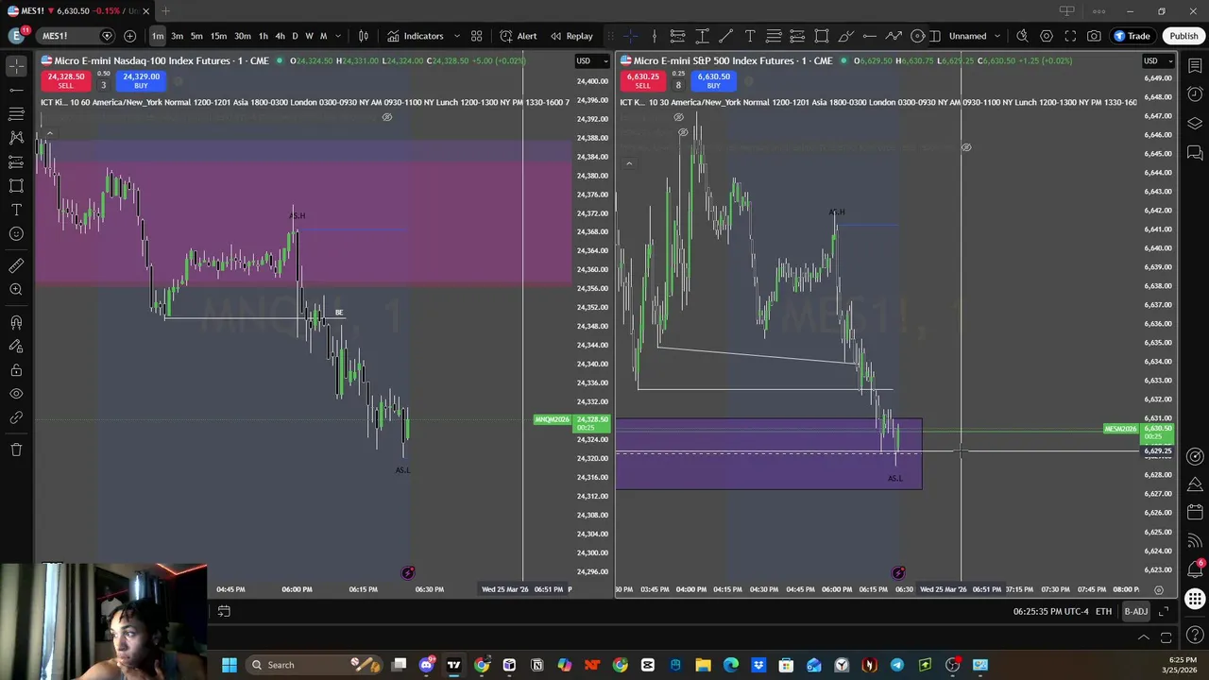Toggle lock all drawing tools
Viewport: 1209px width, 680px height.
click(16, 370)
